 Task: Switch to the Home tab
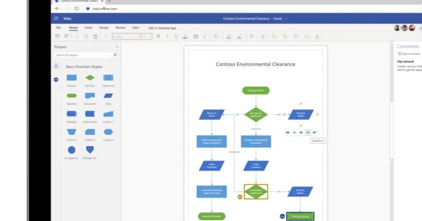coord(73,27)
